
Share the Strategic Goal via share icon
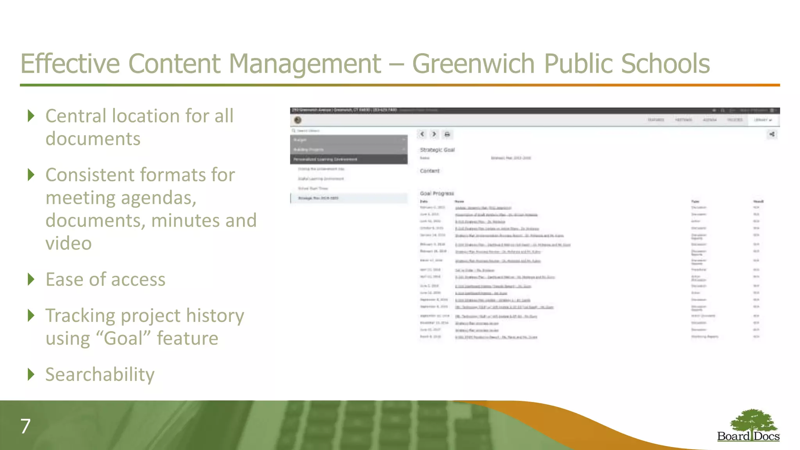click(772, 134)
